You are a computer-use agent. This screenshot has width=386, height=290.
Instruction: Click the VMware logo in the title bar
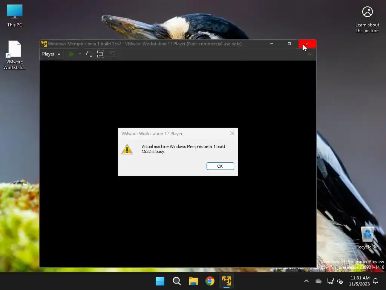click(x=44, y=44)
